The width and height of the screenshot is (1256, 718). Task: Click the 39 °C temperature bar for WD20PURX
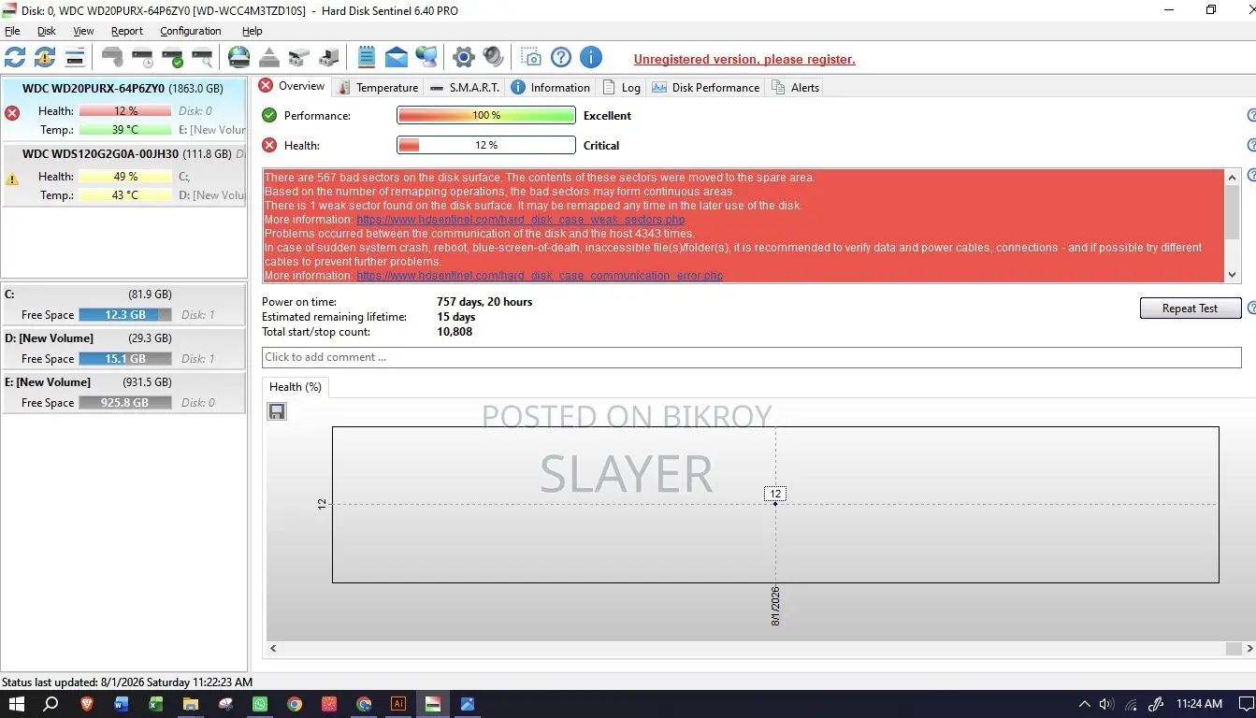click(x=125, y=130)
